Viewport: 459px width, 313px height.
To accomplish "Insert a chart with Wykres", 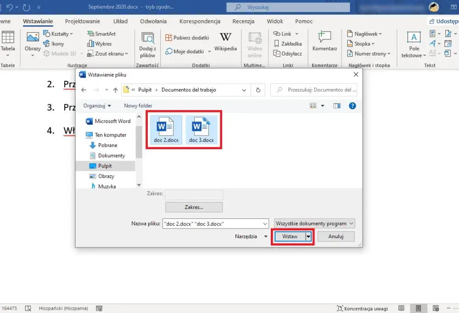I will [x=99, y=44].
